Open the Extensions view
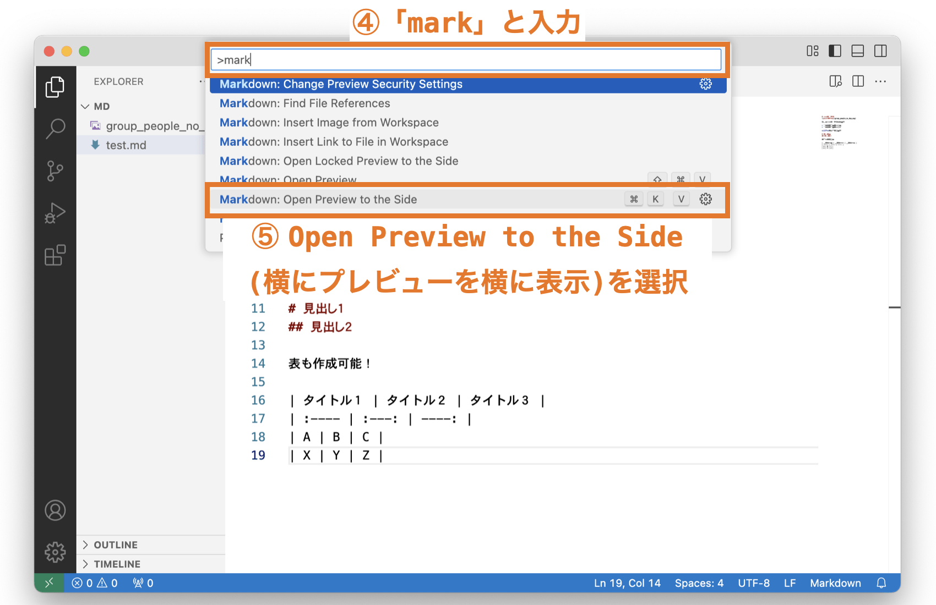This screenshot has height=605, width=936. (55, 255)
